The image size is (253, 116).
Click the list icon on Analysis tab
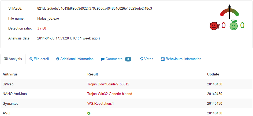tap(6, 59)
